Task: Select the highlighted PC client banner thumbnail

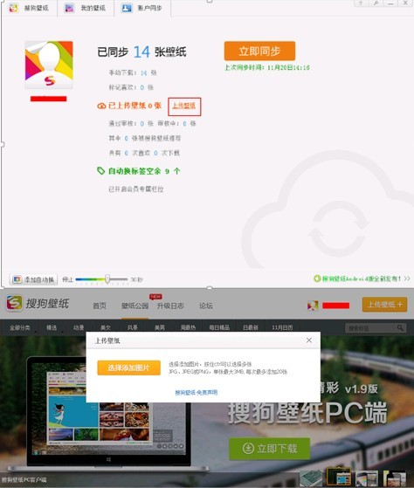Action: point(339,477)
